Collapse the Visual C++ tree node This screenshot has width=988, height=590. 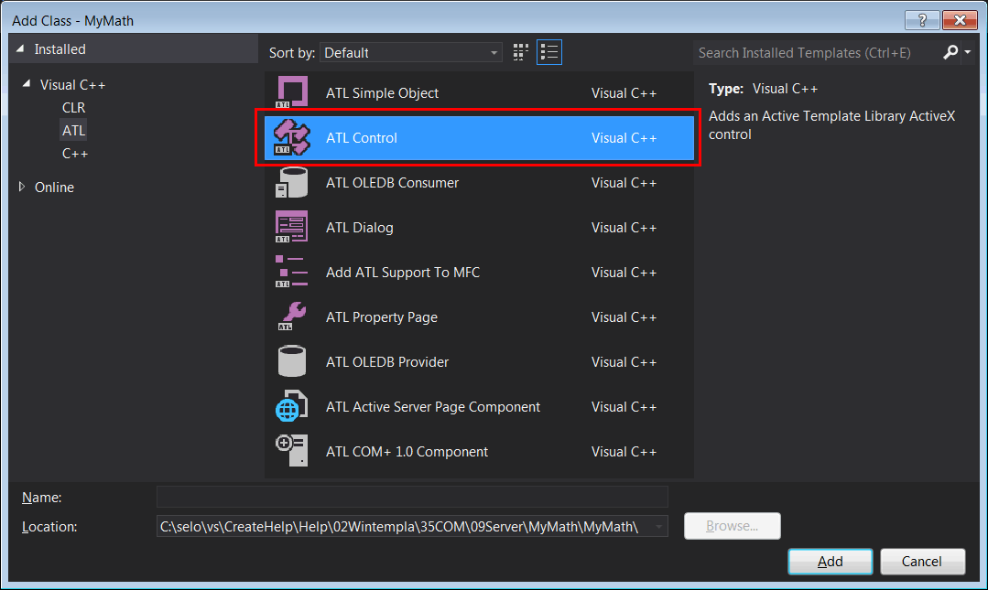coord(27,84)
